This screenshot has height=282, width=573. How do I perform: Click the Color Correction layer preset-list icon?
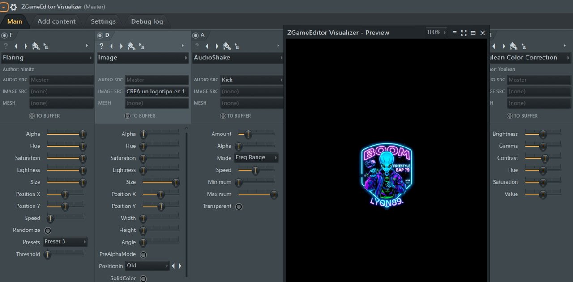click(524, 46)
